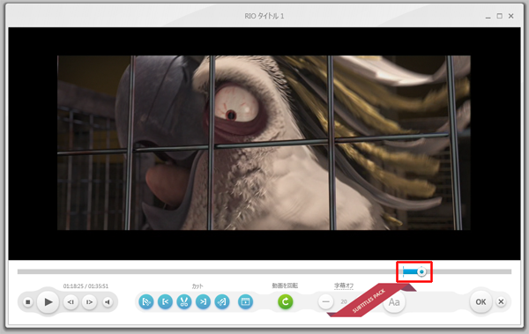The width and height of the screenshot is (529, 334).
Task: Confirm edits with the OK button
Action: coord(481,302)
